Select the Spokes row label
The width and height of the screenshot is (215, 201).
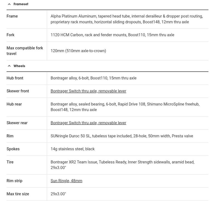click(13, 149)
